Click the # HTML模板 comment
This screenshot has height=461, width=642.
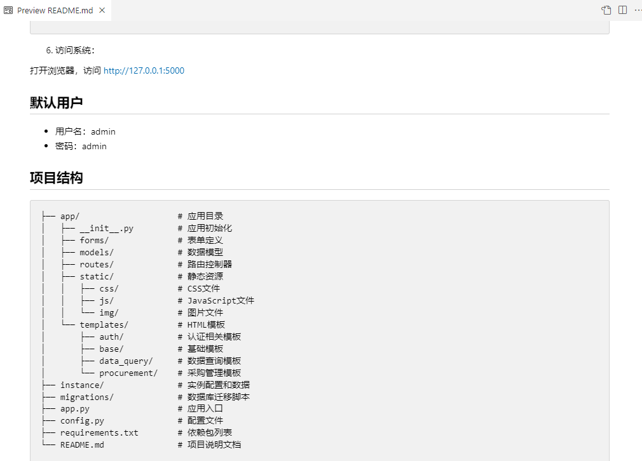pos(201,324)
